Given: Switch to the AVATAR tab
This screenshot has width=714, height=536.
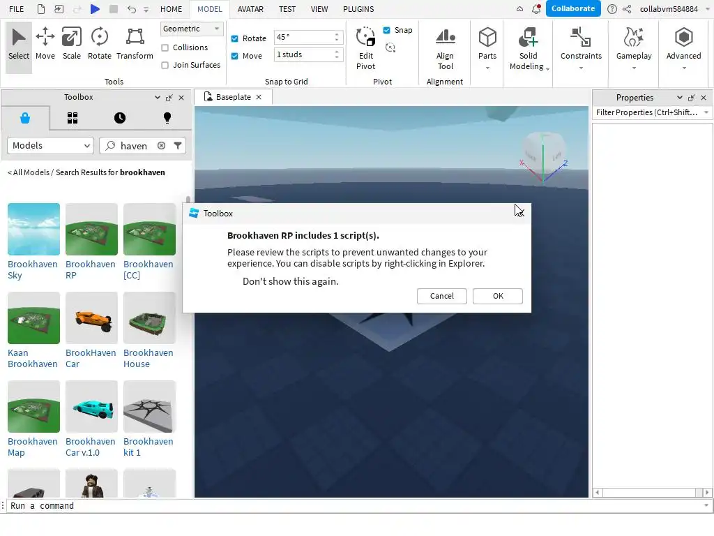Looking at the screenshot, I should tap(250, 8).
